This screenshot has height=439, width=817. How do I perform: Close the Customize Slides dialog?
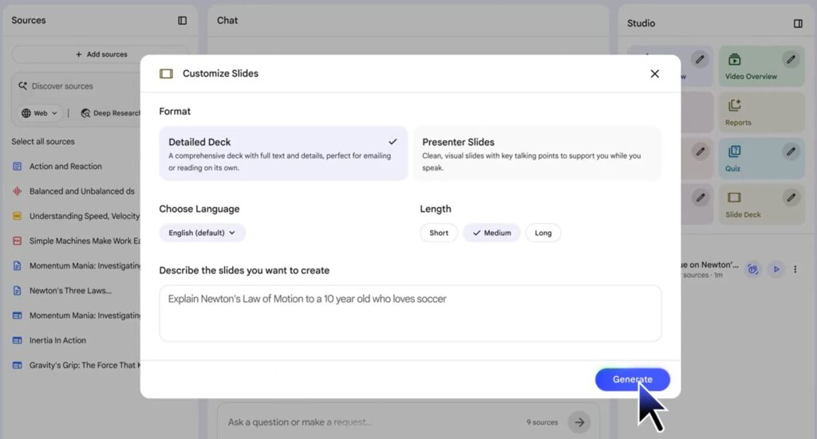coord(654,73)
